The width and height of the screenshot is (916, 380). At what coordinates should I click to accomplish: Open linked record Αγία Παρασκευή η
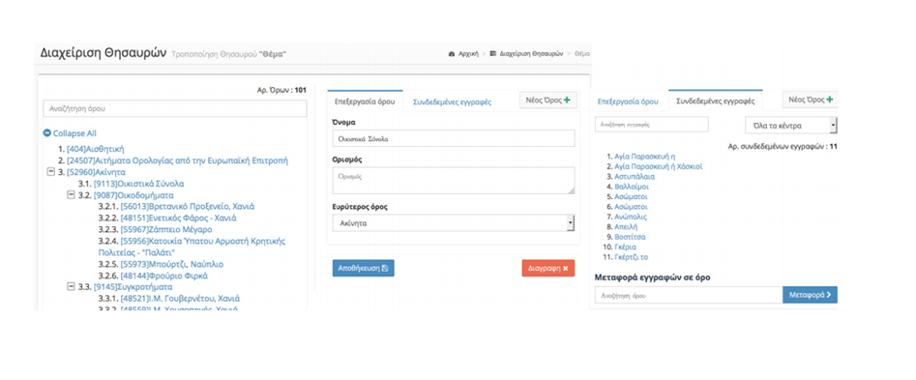pos(645,157)
